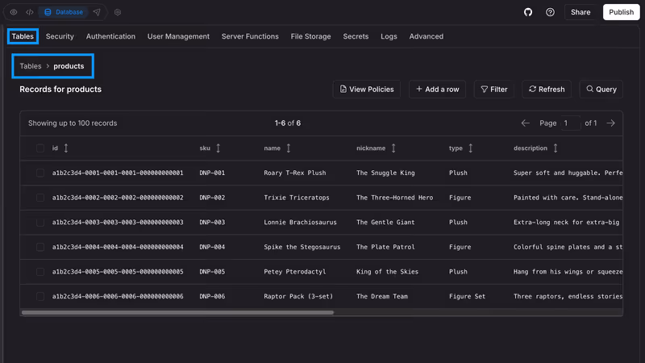Sort by the nickname column arrow
The image size is (645, 363).
393,148
